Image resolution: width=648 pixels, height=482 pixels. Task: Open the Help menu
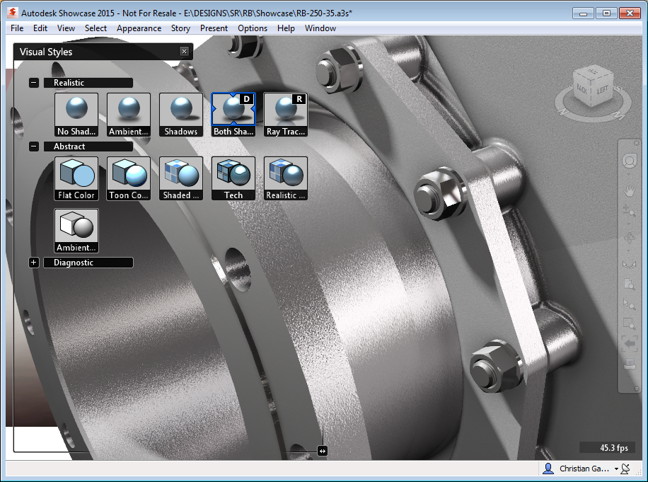286,28
